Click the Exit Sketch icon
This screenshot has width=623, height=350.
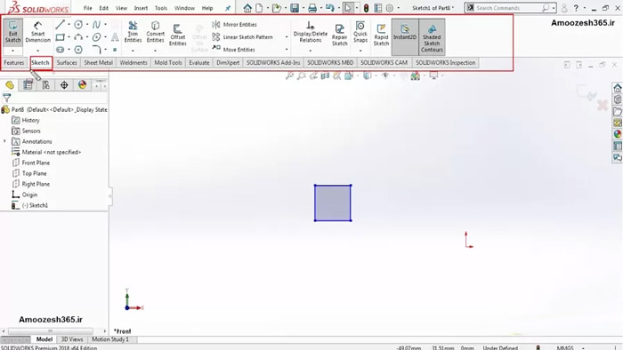point(12,32)
